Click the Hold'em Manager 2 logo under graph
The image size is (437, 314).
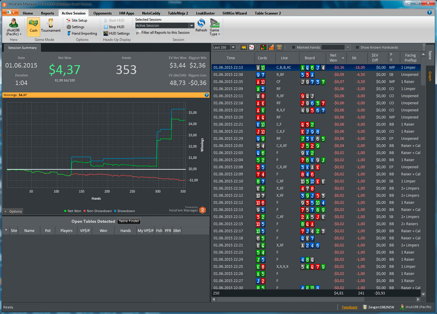pos(203,210)
